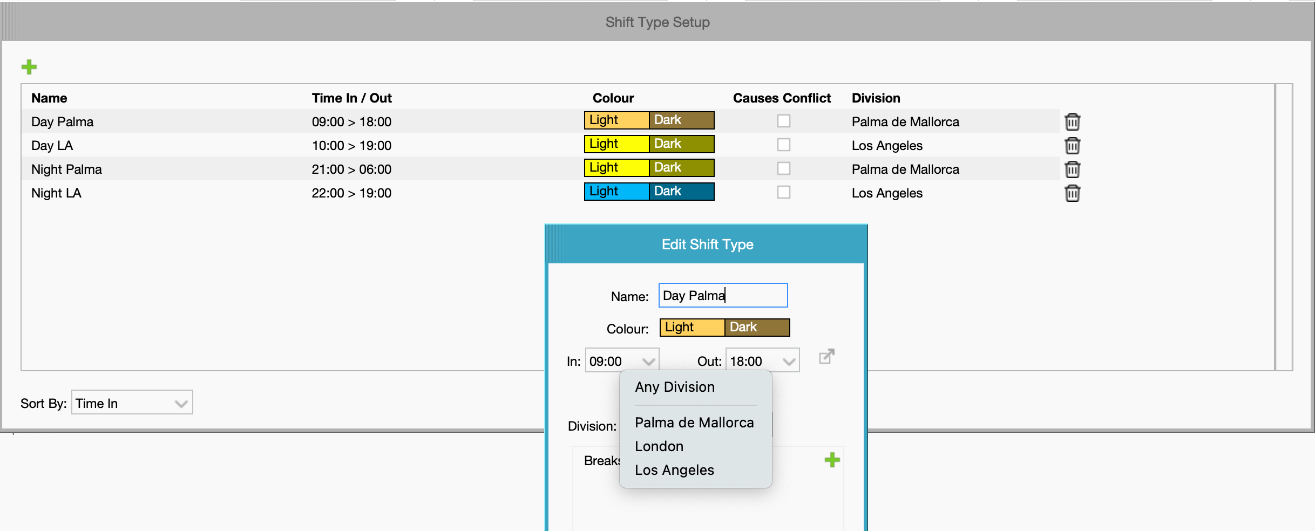1315x531 pixels.
Task: Open the In time dropdown
Action: [x=622, y=360]
